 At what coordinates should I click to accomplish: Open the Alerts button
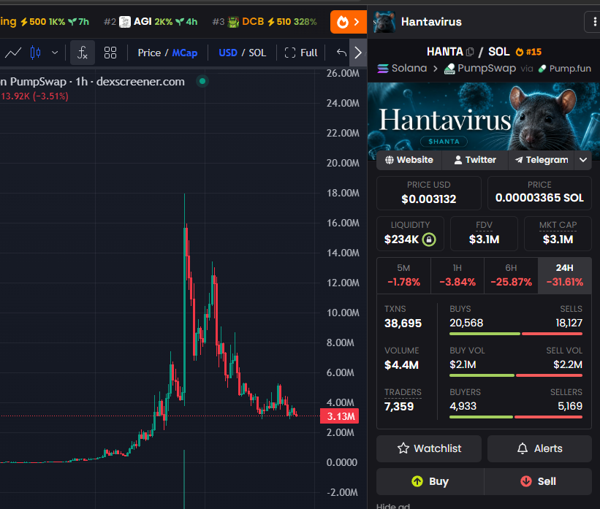tap(539, 448)
